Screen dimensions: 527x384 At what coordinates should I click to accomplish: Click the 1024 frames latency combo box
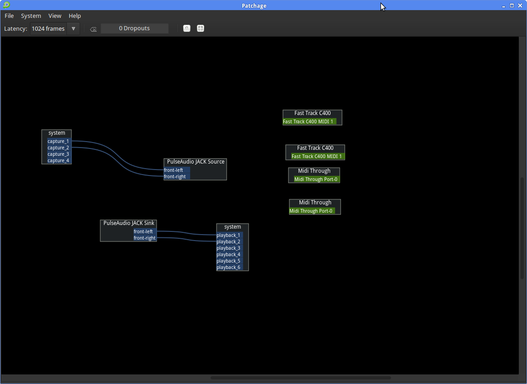[x=49, y=28]
